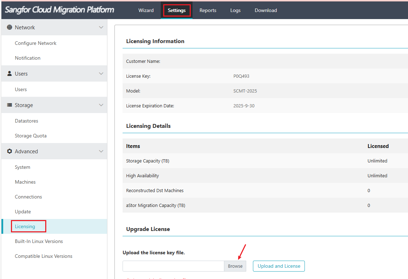Click the Browse button
The image size is (408, 279).
pyautogui.click(x=235, y=266)
